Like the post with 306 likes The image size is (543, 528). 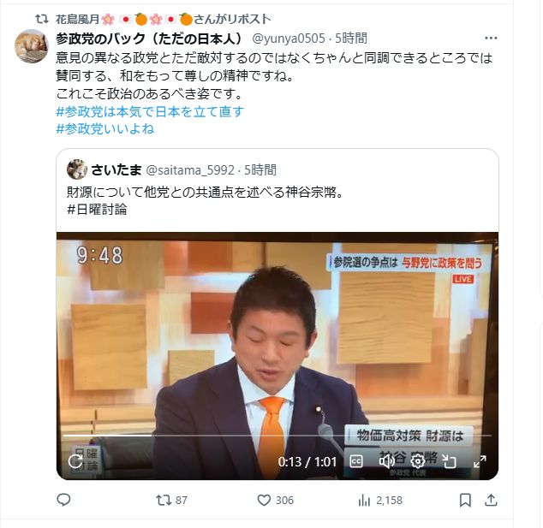point(275,500)
